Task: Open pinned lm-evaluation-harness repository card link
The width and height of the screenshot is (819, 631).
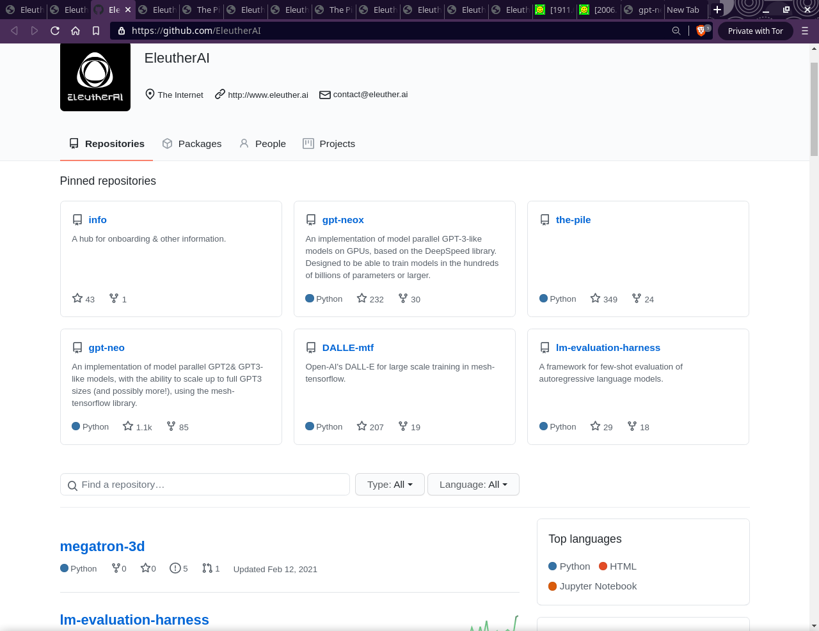Action: click(608, 348)
